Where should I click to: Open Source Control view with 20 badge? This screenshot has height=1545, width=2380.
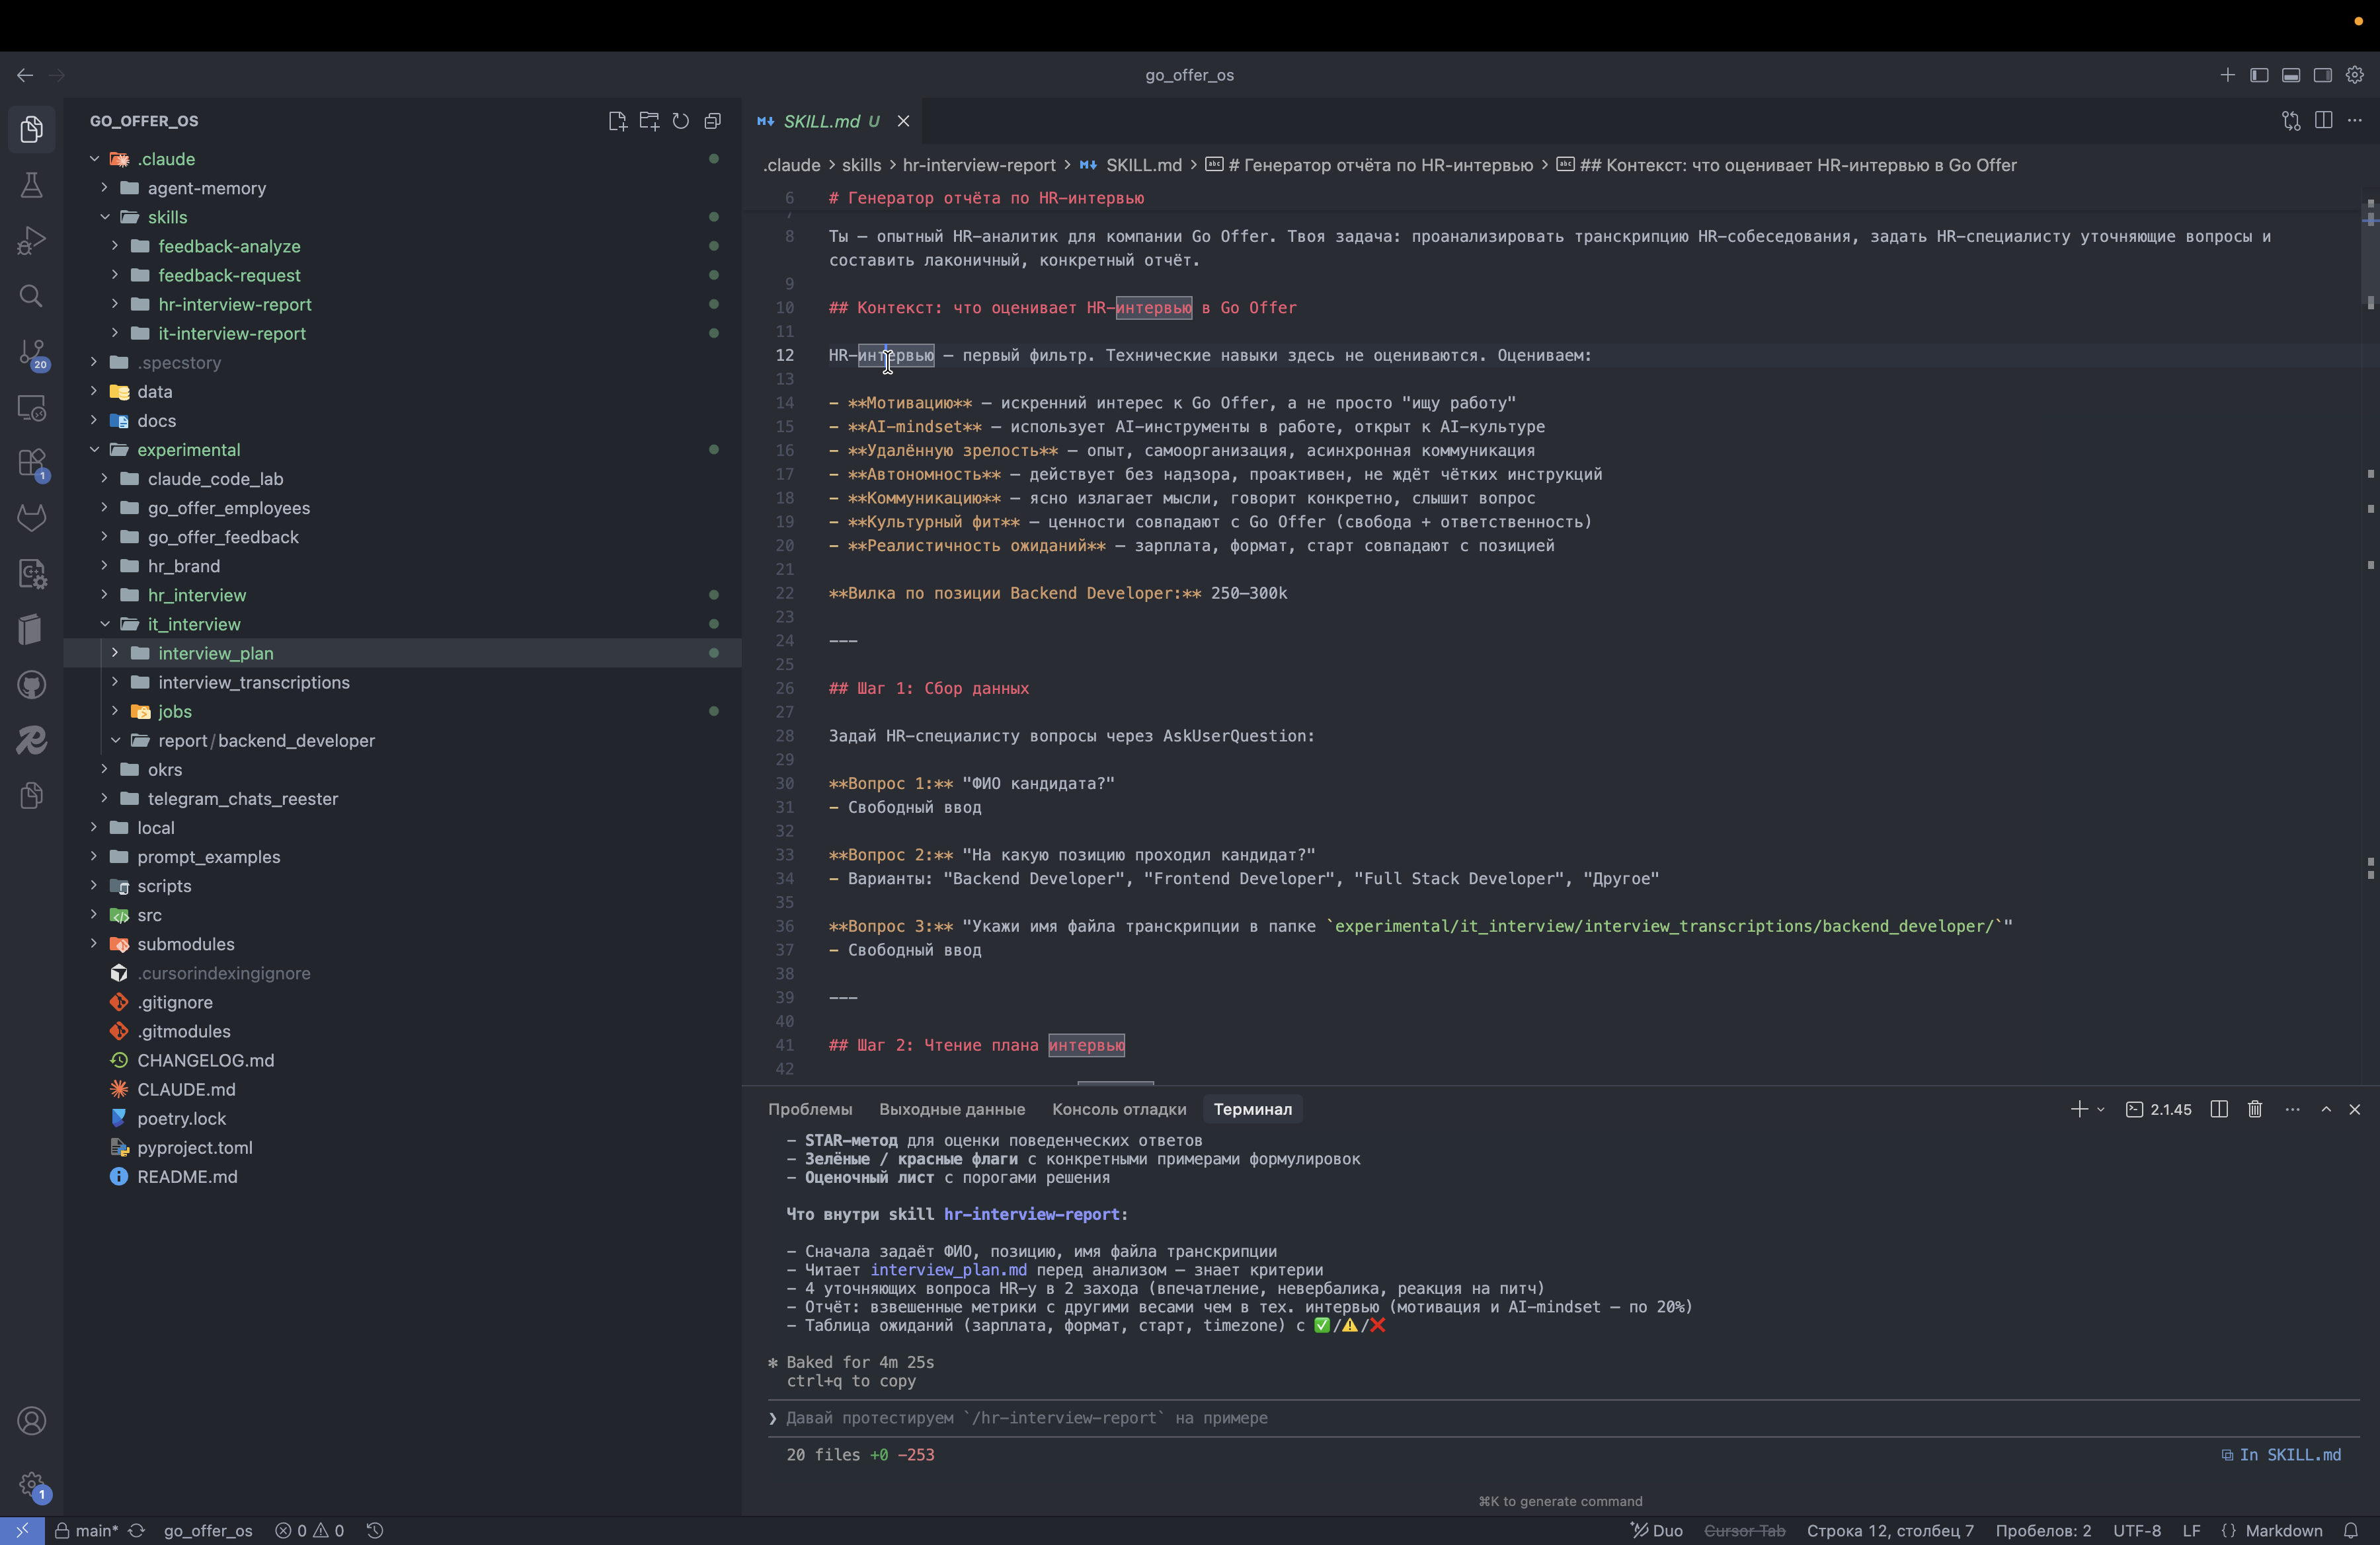click(x=31, y=352)
